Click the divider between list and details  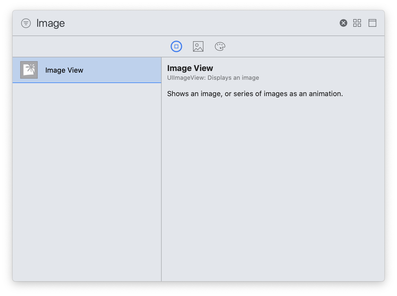161,169
